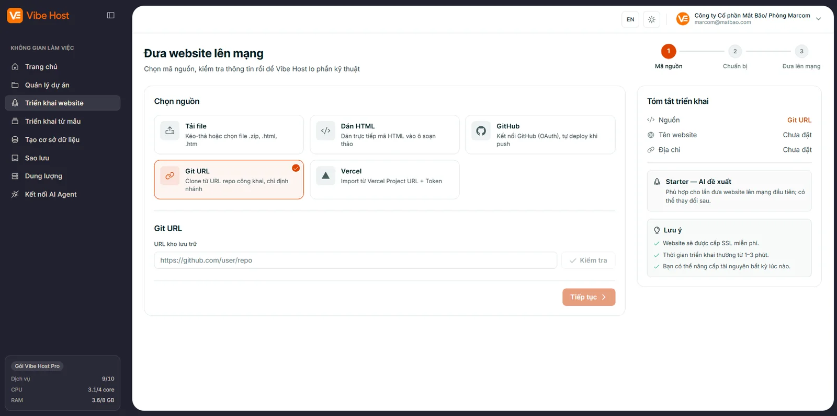Click the AI Agent connection icon

coord(15,194)
